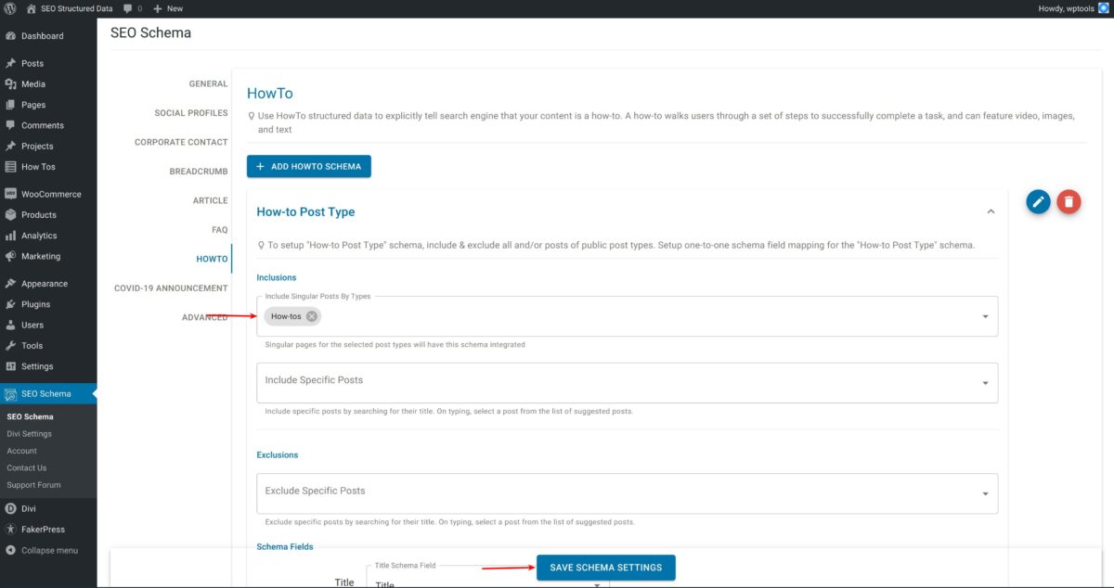The width and height of the screenshot is (1114, 588).
Task: Click the FakerPress sidebar icon
Action: 12,529
